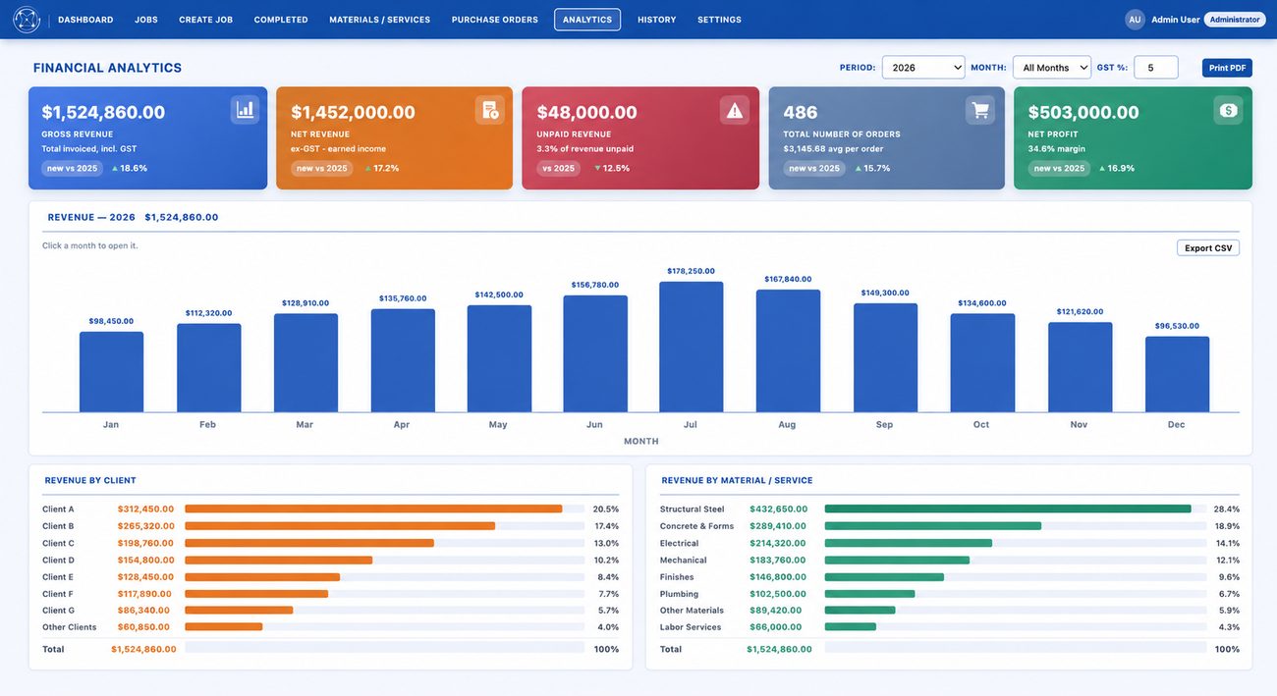Screen dimensions: 1277x696
Task: Click the $1,452,000.00 net revenue amount
Action: pos(353,112)
